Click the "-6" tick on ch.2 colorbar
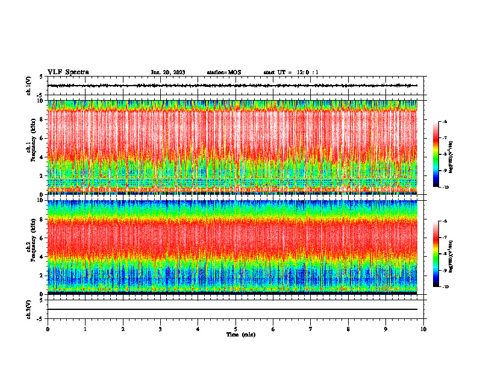The height and width of the screenshot is (369, 477). (444, 221)
